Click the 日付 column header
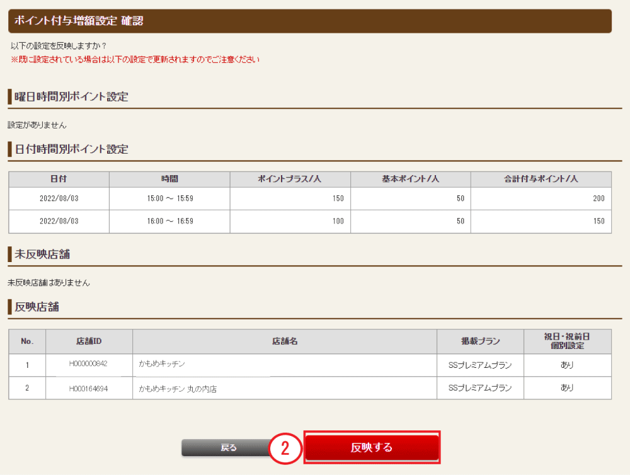Image resolution: width=630 pixels, height=475 pixels. coord(59,180)
